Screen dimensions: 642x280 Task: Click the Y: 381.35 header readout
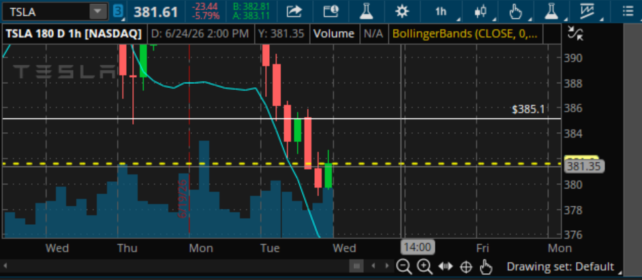point(281,33)
